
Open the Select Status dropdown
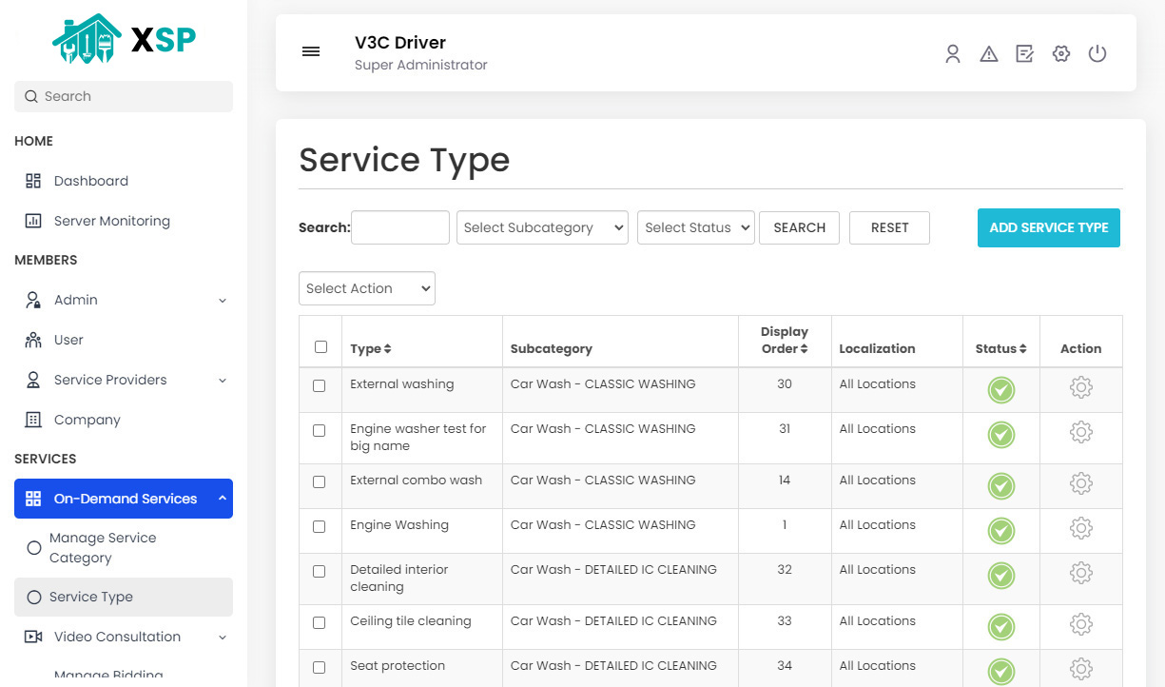point(695,227)
